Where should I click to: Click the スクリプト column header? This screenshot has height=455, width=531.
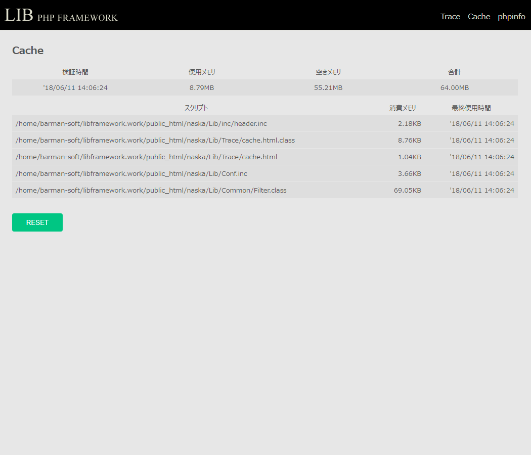pos(196,108)
